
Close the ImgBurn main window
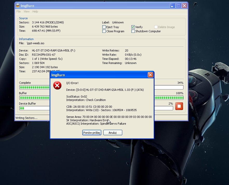pos(184,6)
